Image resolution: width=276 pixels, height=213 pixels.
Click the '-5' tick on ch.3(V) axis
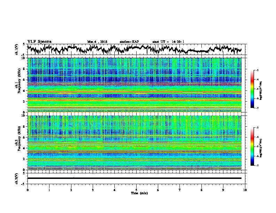(23, 184)
